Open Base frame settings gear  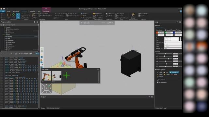click(x=180, y=38)
